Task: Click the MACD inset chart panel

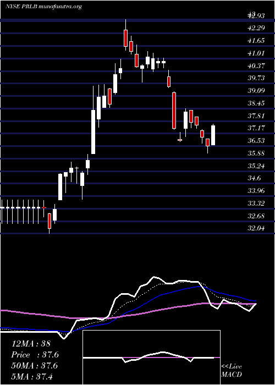Action: (151, 358)
